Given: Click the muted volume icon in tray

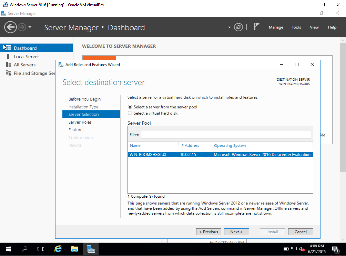Looking at the screenshot, I should [x=302, y=249].
